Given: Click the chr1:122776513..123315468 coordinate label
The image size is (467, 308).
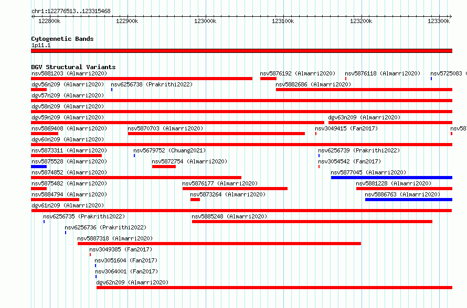Looking at the screenshot, I should (71, 11).
